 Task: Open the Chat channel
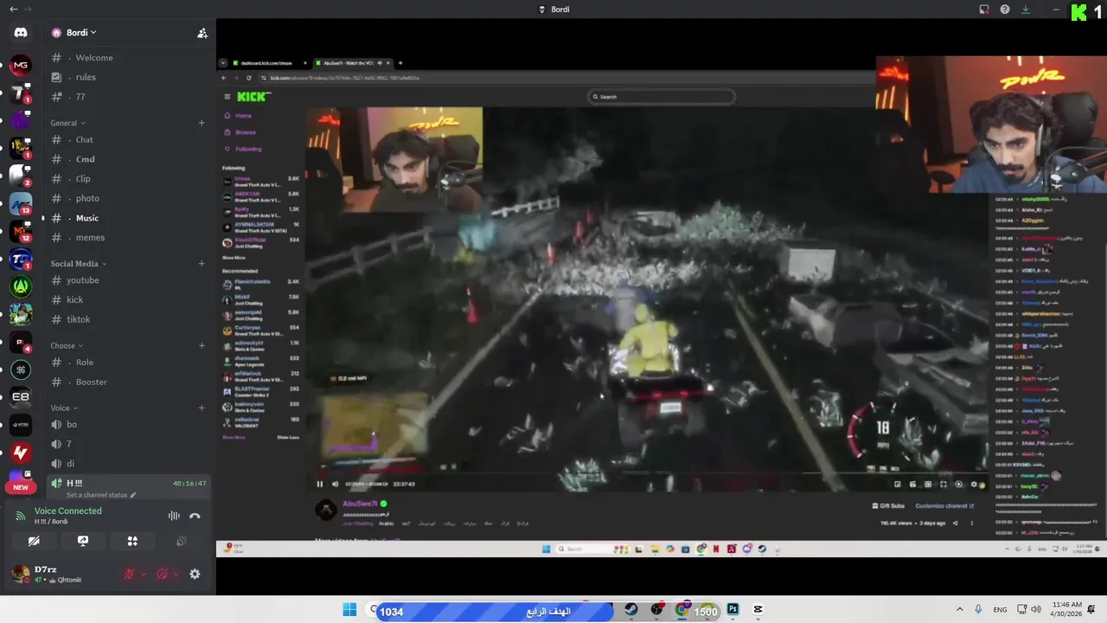pos(128,139)
